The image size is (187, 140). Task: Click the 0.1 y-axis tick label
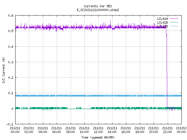11,93
